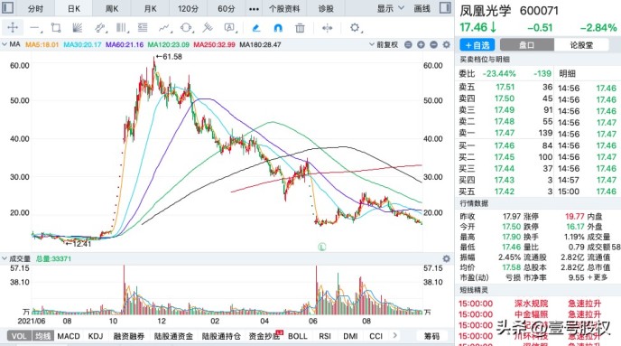Select the 资金抄底 indicator

click(264, 336)
